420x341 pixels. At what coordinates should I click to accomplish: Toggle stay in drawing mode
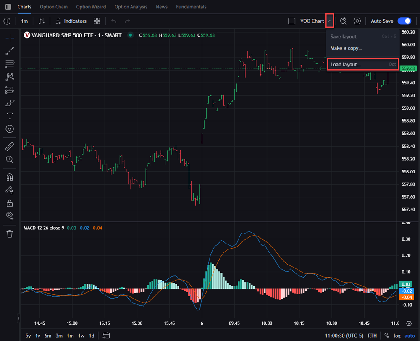(x=10, y=190)
